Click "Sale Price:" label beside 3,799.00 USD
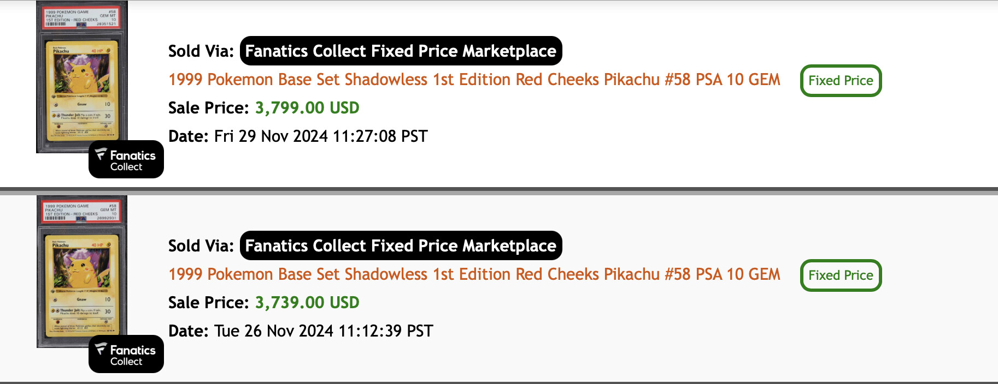This screenshot has height=384, width=998. point(208,108)
